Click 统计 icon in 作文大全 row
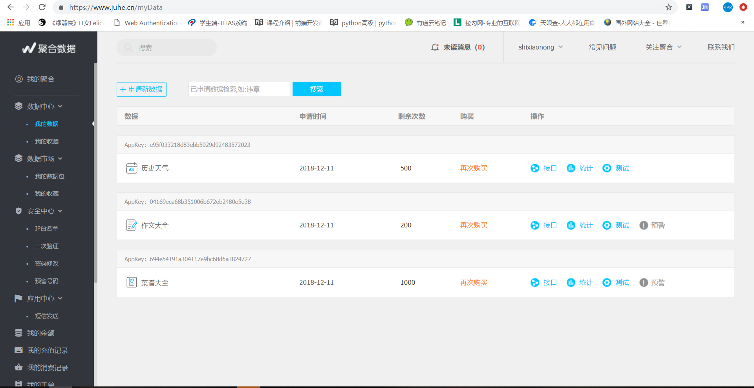 pos(571,225)
